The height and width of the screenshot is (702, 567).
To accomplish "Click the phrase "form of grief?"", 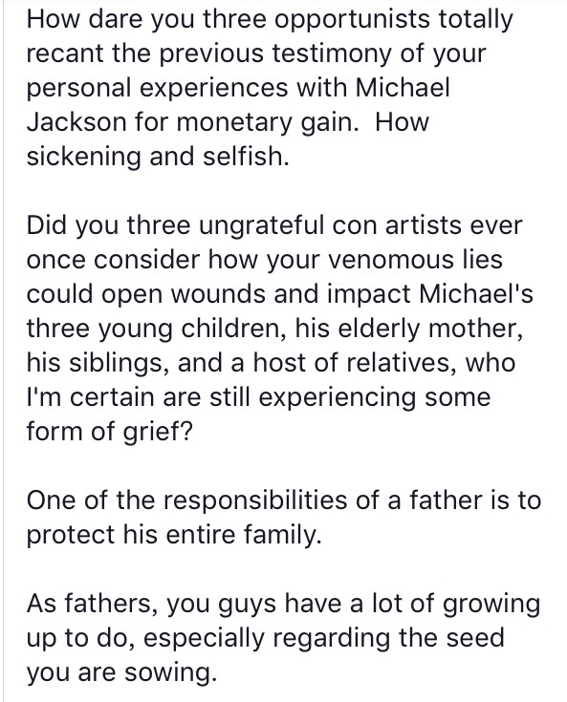I will click(109, 432).
